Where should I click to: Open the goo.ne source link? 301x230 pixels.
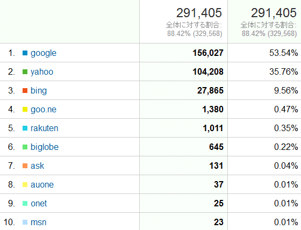point(44,110)
